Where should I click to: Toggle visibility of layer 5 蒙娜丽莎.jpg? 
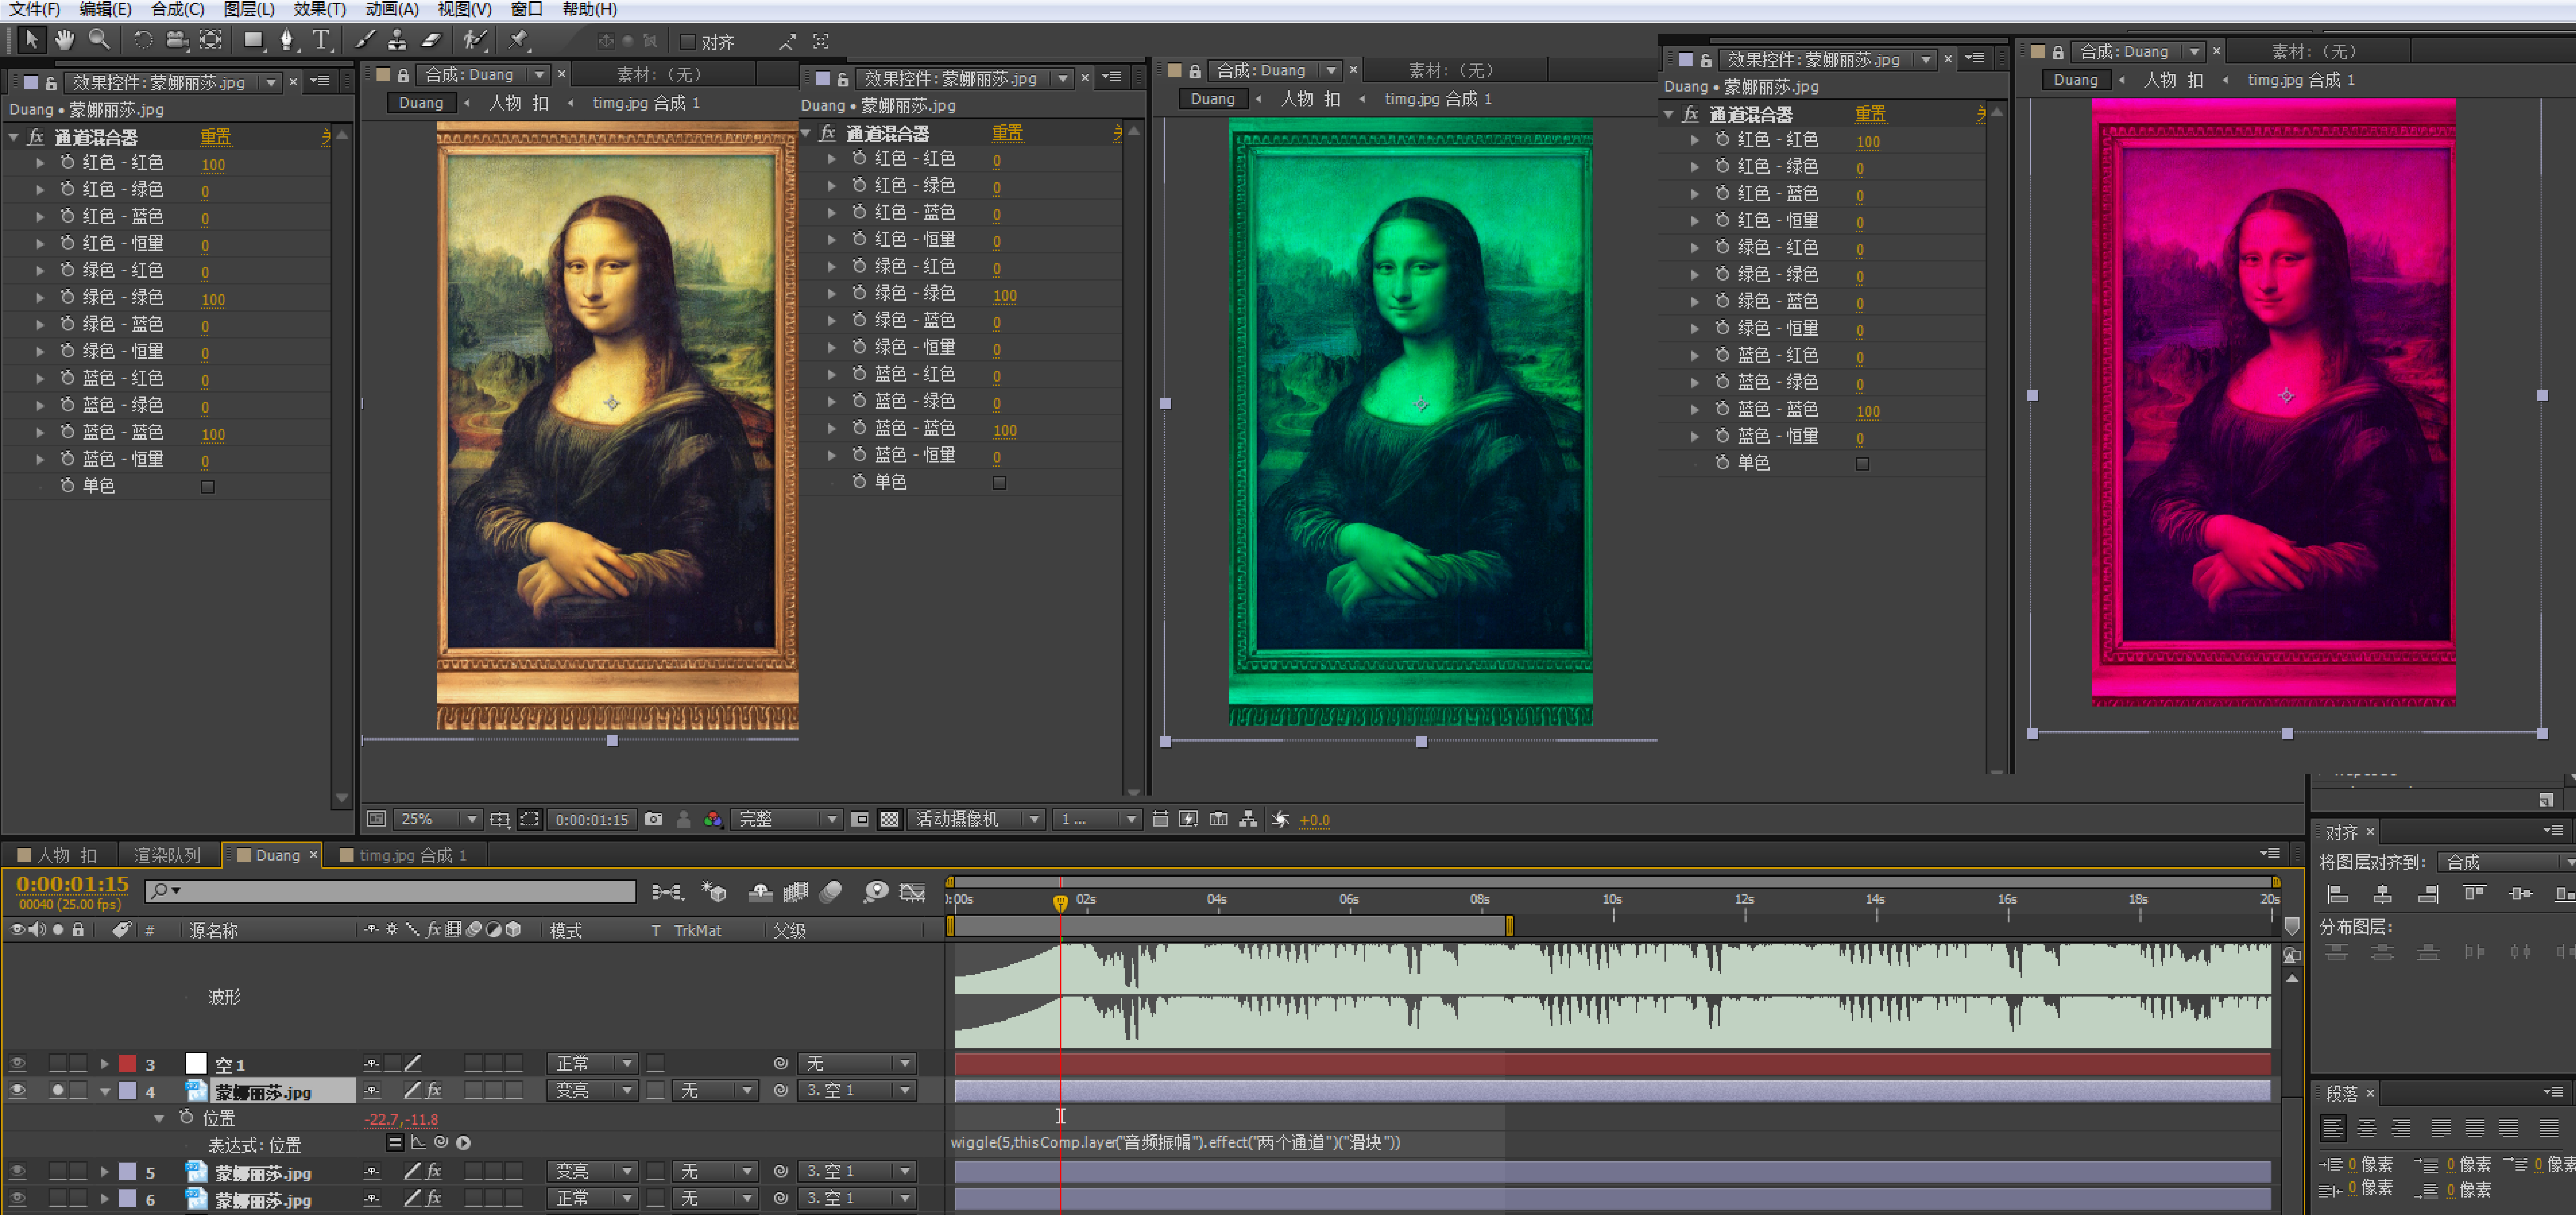17,1171
